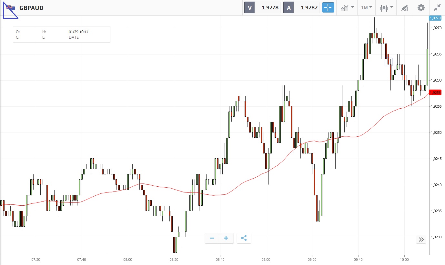The height and width of the screenshot is (265, 445).
Task: Click the collapse chart arrows icon
Action: [x=437, y=8]
